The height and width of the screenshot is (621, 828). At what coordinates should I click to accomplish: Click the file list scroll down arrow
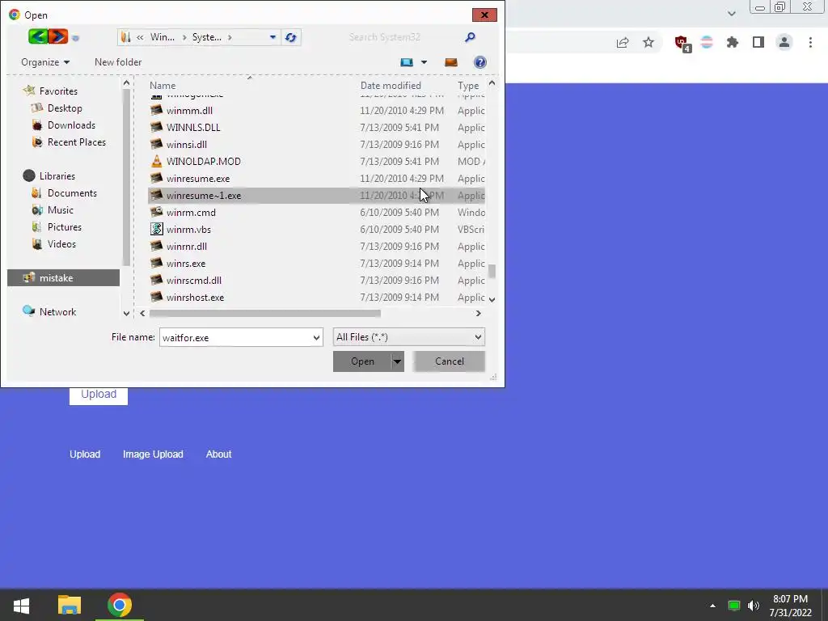[492, 299]
